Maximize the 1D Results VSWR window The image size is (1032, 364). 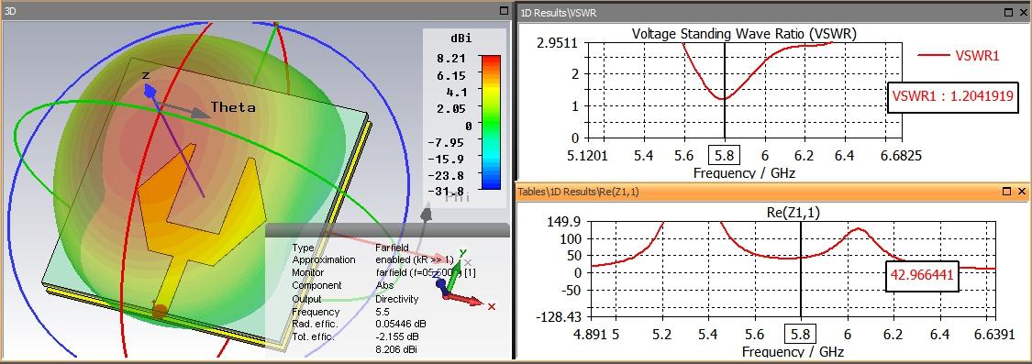point(1009,12)
